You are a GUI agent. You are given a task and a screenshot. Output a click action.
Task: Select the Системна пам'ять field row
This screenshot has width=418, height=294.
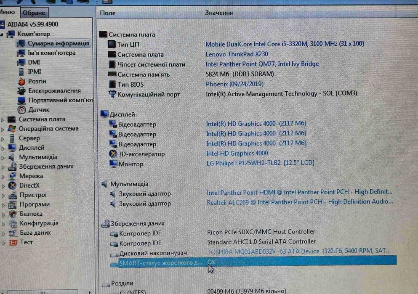click(x=144, y=74)
